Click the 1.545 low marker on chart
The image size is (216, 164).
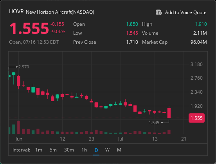[x=154, y=123]
